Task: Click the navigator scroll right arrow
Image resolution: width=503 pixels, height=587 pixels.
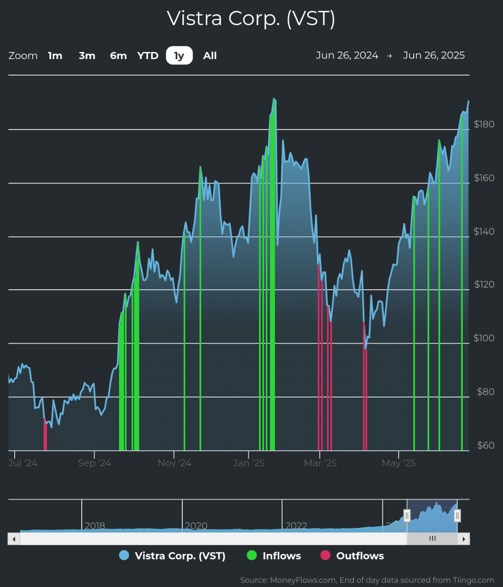Action: [464, 539]
